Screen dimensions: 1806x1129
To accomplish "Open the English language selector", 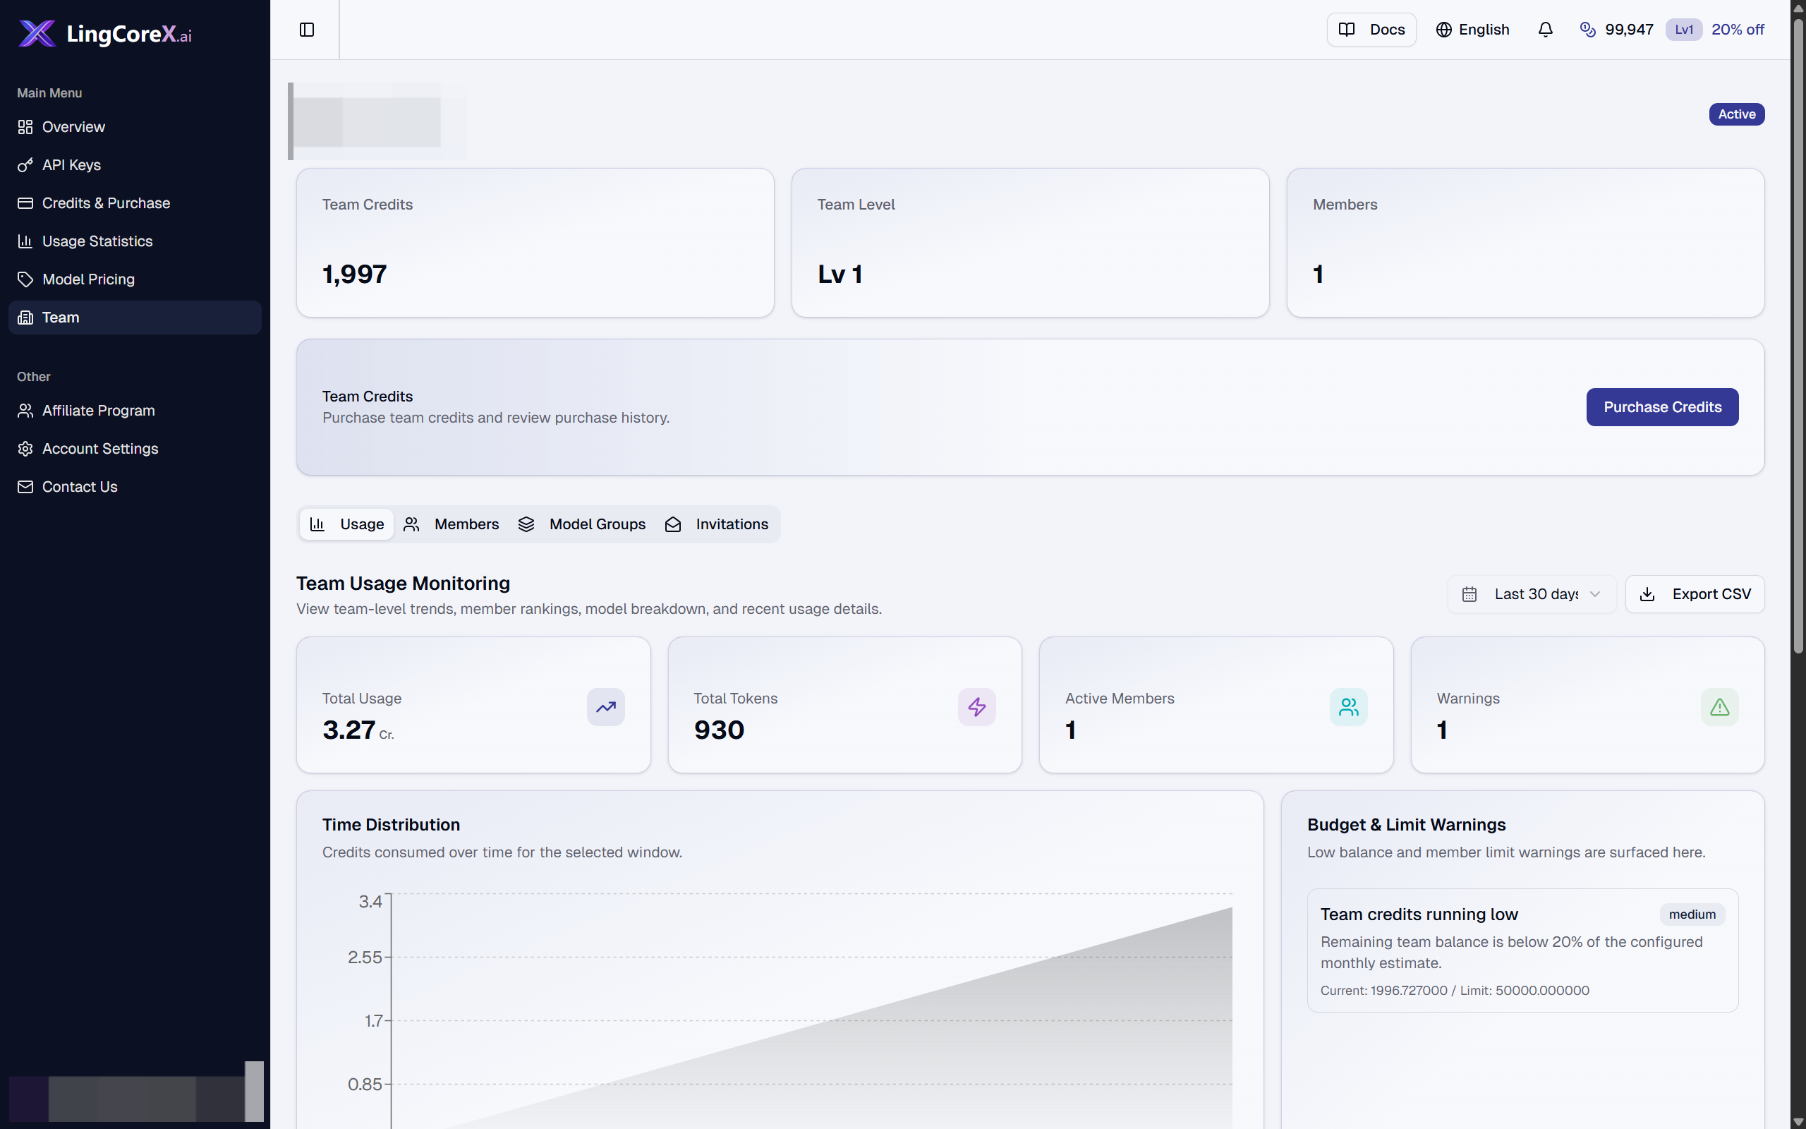I will click(1472, 30).
